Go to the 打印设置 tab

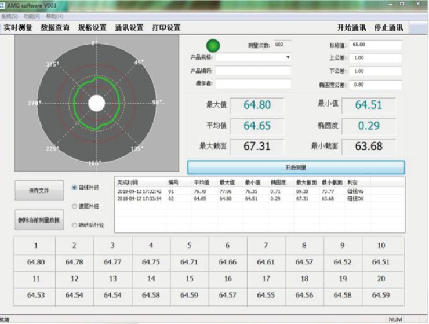(x=166, y=27)
